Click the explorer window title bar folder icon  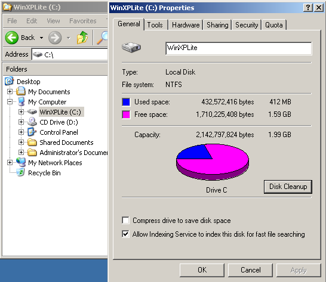[x=8, y=7]
